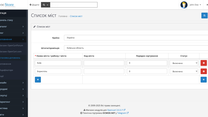208x117 pixels.
Task: Click sort order field for Бориспіль
Action: pos(147,71)
